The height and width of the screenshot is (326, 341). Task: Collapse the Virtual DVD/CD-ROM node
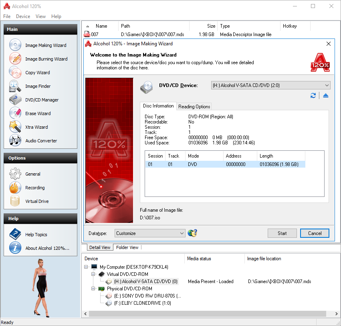point(93,274)
